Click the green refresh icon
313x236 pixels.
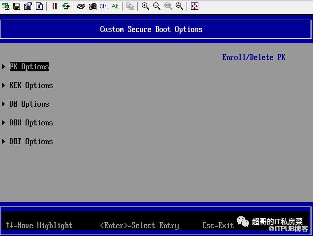tap(65, 6)
